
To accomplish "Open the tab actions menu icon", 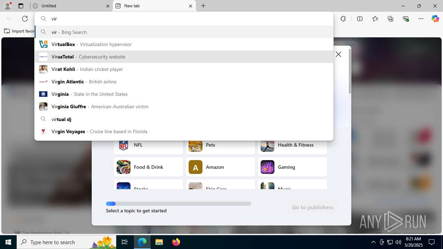I will (x=21, y=6).
